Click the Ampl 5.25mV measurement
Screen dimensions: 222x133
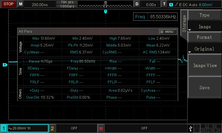[x=42, y=45]
